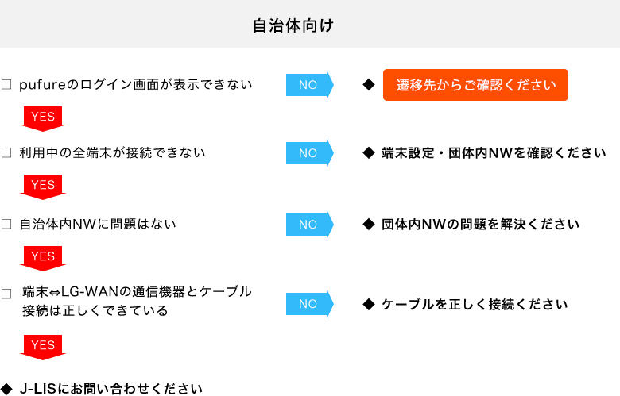Click the ケーブルを正しく接続ください text
This screenshot has width=620, height=396.
tap(475, 304)
